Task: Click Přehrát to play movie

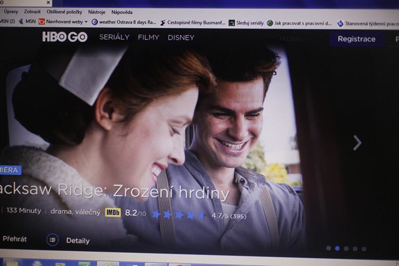Action: [14, 239]
